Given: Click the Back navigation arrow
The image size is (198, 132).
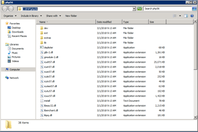Looking at the screenshot, I should (x=5, y=9).
